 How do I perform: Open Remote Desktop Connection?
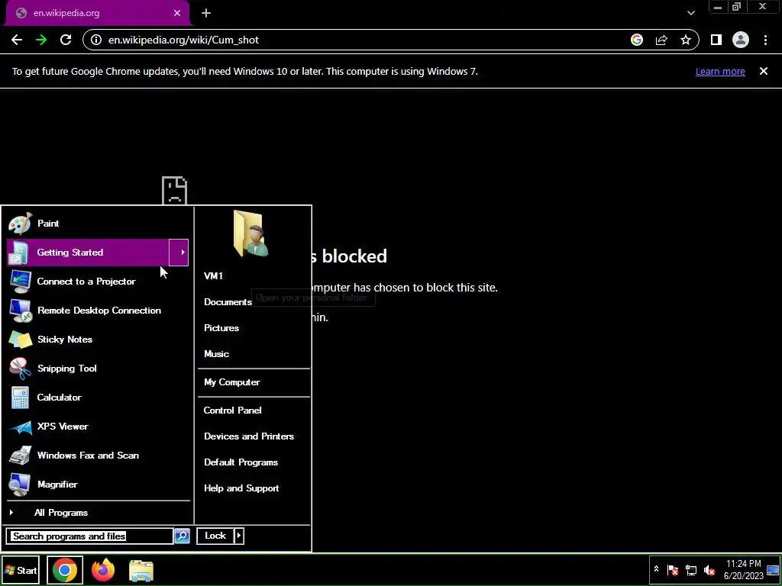(x=99, y=311)
